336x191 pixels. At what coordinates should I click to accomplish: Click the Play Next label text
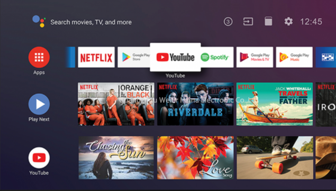pyautogui.click(x=39, y=119)
